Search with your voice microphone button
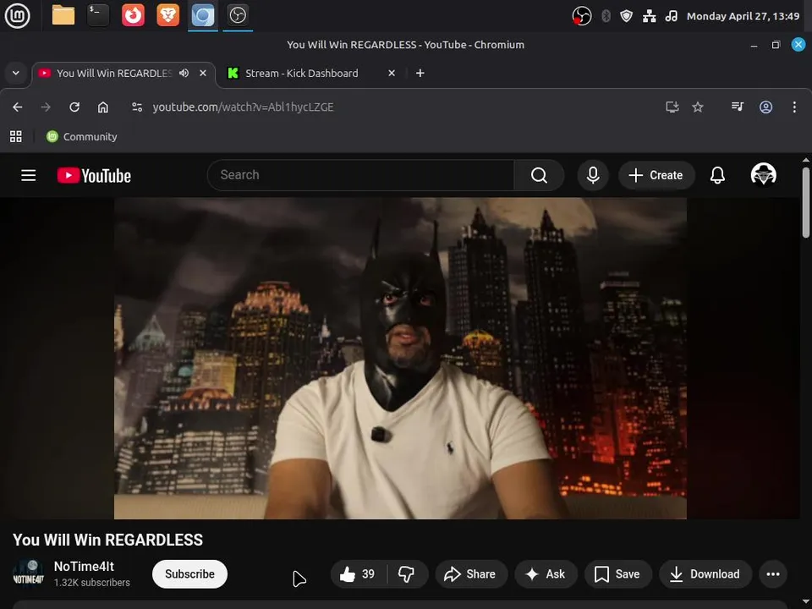This screenshot has height=609, width=812. [x=593, y=175]
